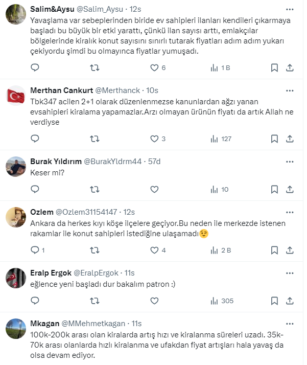
Task: Share Salim&Aysu's tweet
Action: point(290,67)
